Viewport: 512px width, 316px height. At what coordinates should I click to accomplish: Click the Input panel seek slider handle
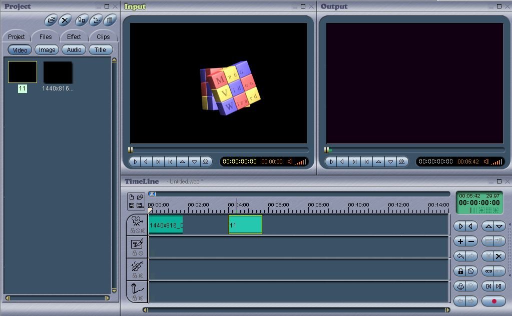[x=130, y=149]
